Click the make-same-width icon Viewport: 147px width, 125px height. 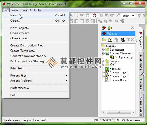pos(87,21)
